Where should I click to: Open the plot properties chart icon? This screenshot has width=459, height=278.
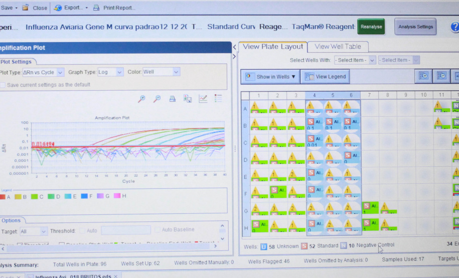tap(203, 99)
